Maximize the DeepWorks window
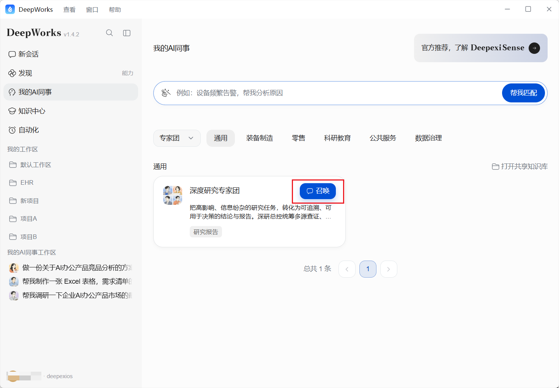The image size is (559, 388). click(x=528, y=9)
